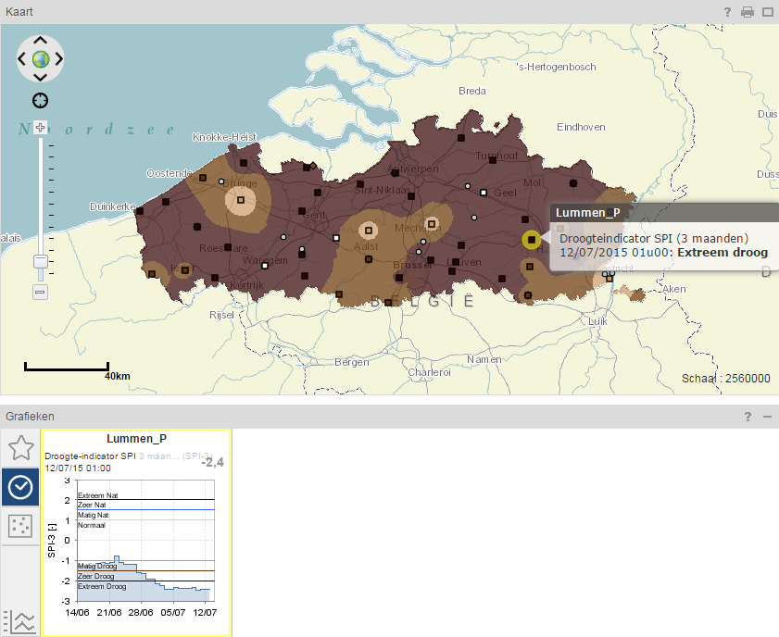The height and width of the screenshot is (637, 779).
Task: Click the zoom slider handle
Action: [x=40, y=261]
